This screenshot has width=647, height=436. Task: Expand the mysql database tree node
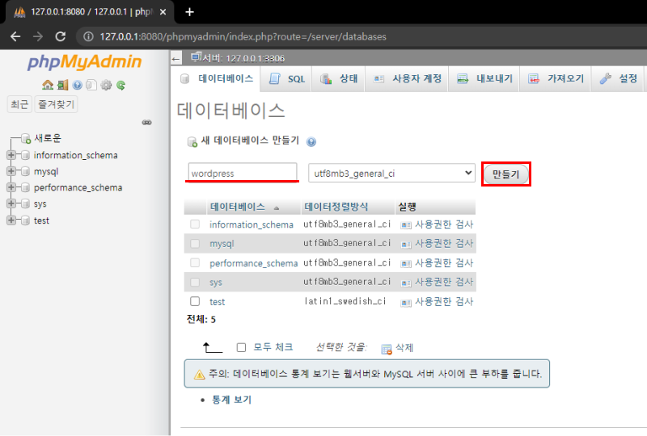pos(11,171)
